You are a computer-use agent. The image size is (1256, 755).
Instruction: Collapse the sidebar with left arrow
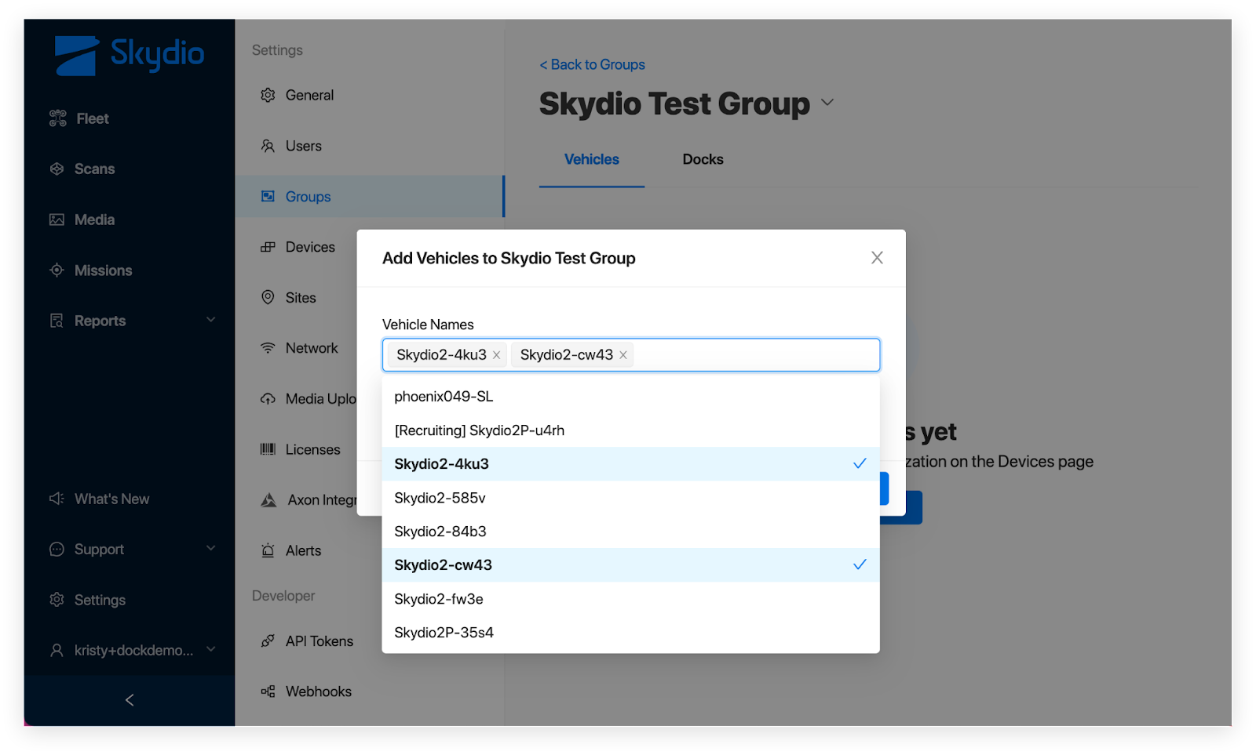[x=130, y=700]
